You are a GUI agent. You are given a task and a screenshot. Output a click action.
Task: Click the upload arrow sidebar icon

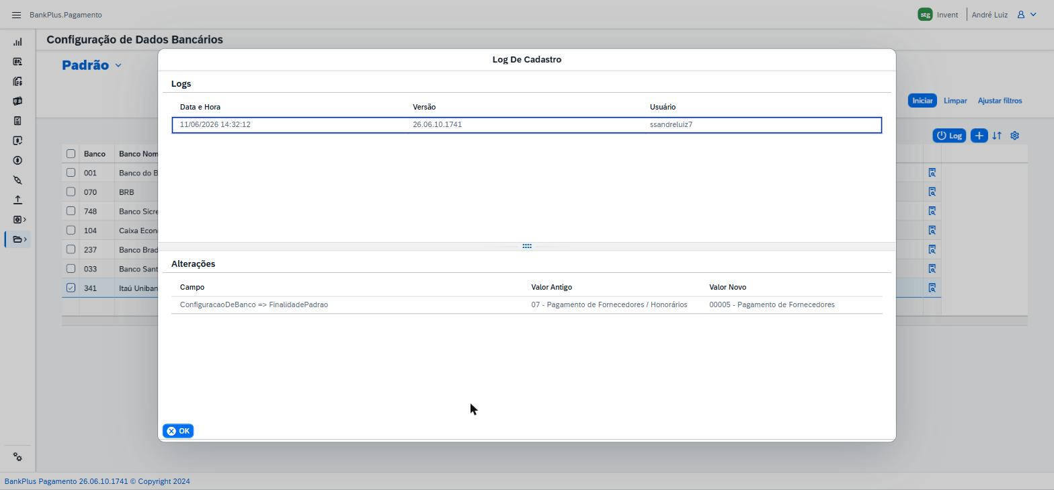click(17, 200)
